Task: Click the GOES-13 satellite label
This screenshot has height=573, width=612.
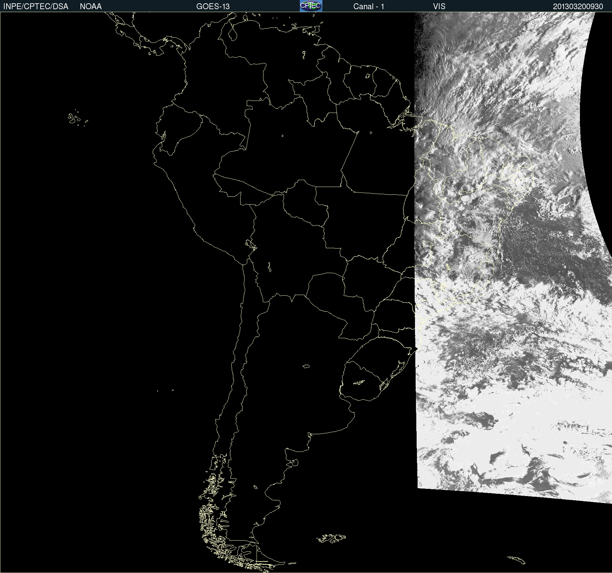Action: point(213,7)
